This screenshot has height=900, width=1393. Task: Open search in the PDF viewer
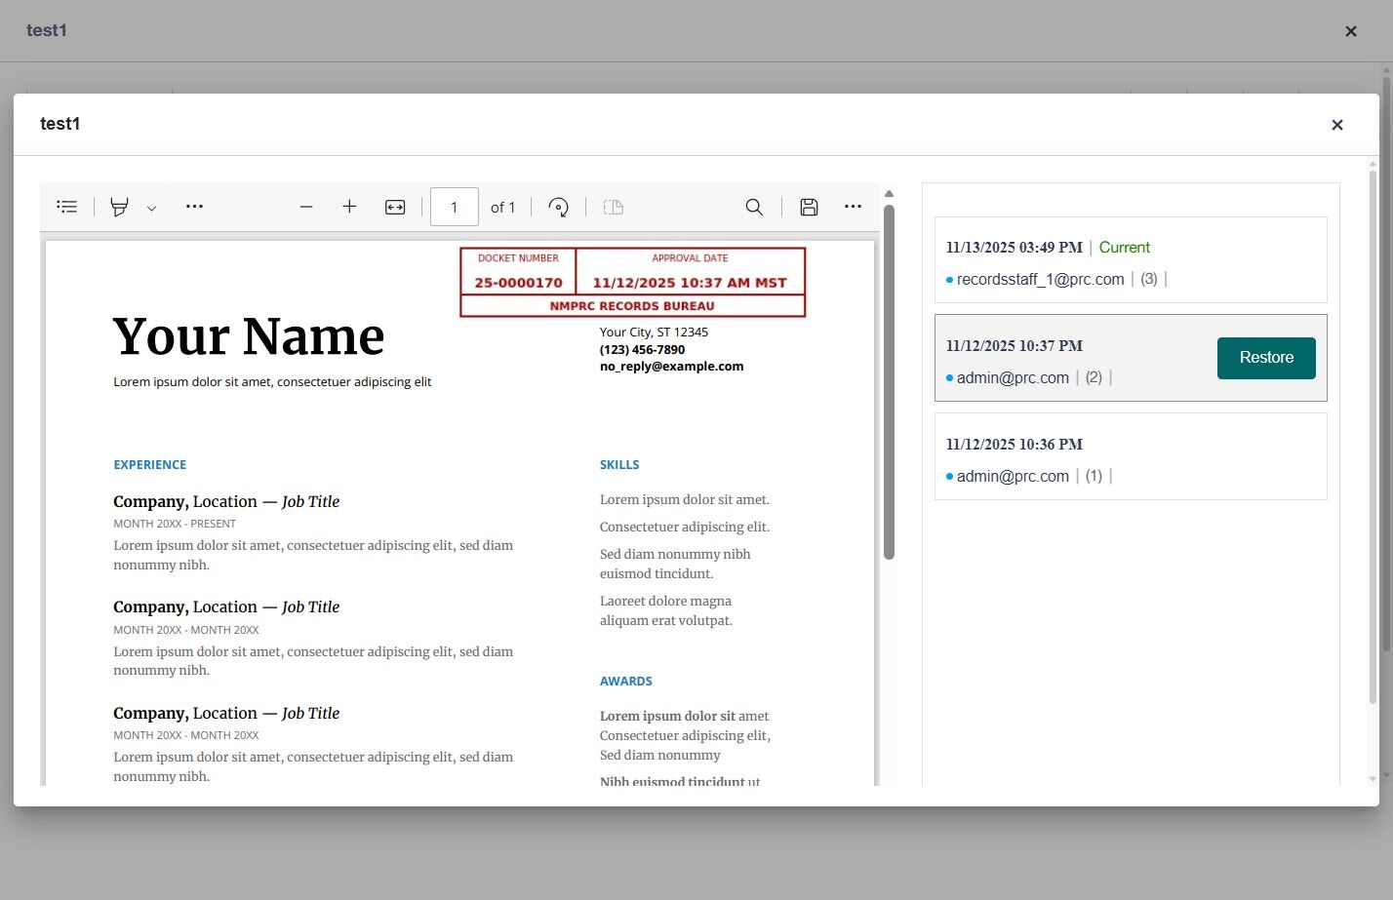pyautogui.click(x=754, y=207)
